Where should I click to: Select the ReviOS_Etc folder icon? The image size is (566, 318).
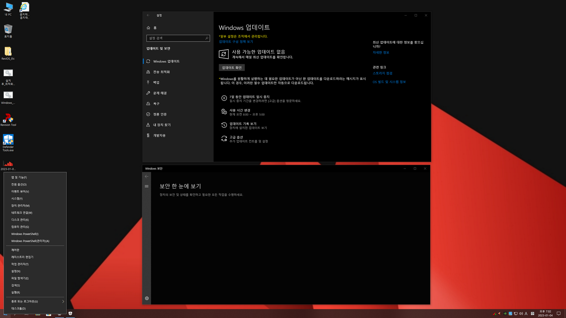pos(8,53)
